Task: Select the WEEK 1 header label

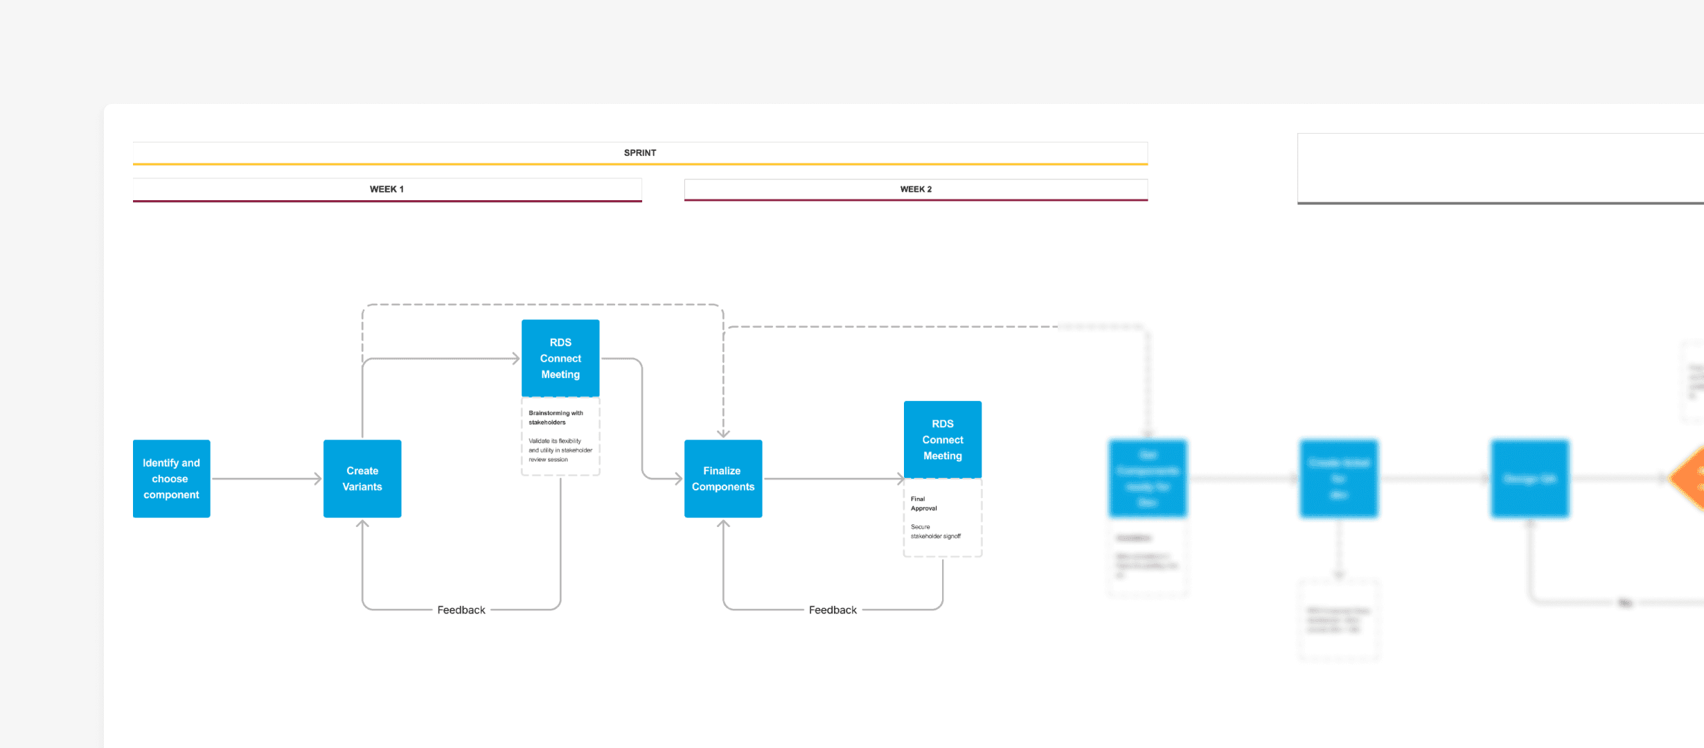Action: (x=387, y=189)
